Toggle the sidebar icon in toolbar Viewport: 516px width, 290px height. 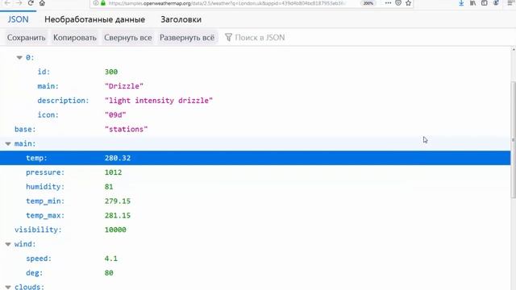[x=484, y=3]
